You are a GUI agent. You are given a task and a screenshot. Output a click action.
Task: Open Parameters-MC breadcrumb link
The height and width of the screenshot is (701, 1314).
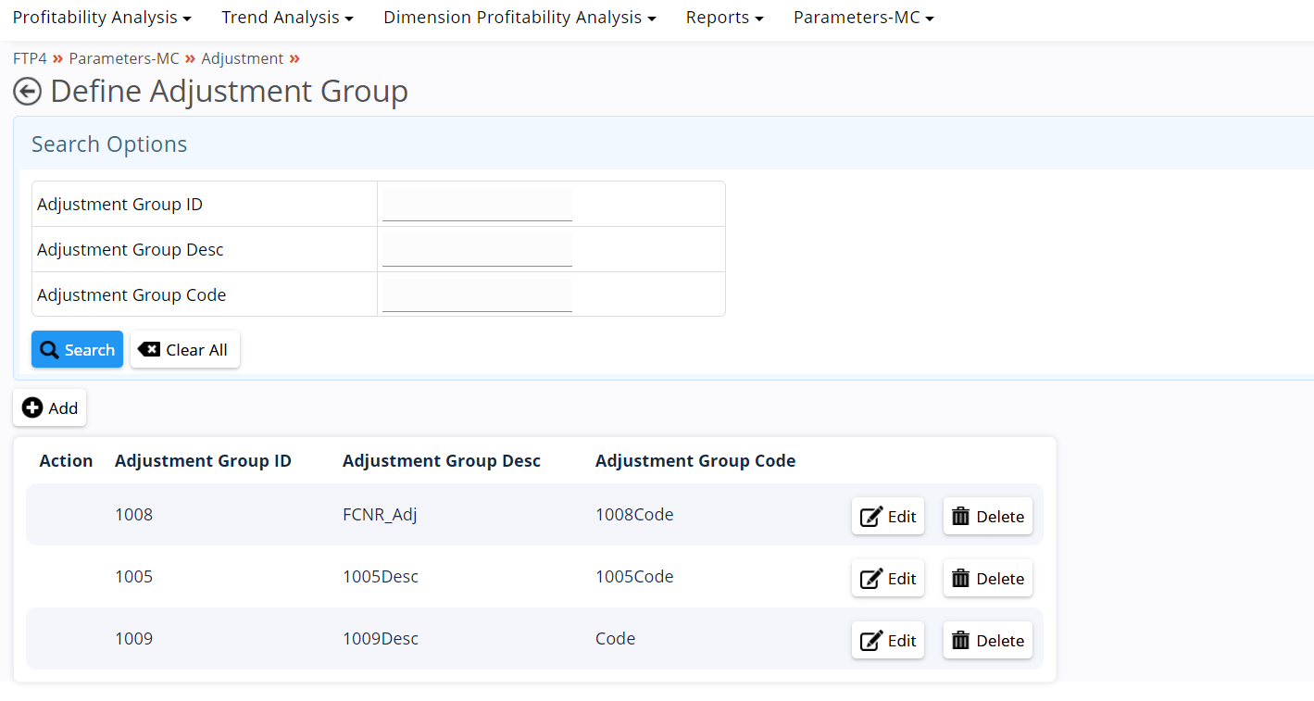[x=124, y=58]
